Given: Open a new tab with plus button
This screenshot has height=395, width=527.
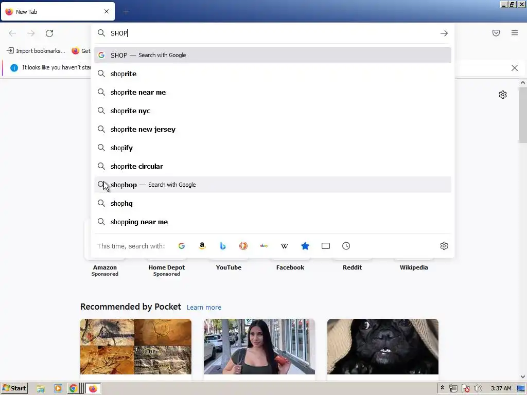Looking at the screenshot, I should pos(126,12).
